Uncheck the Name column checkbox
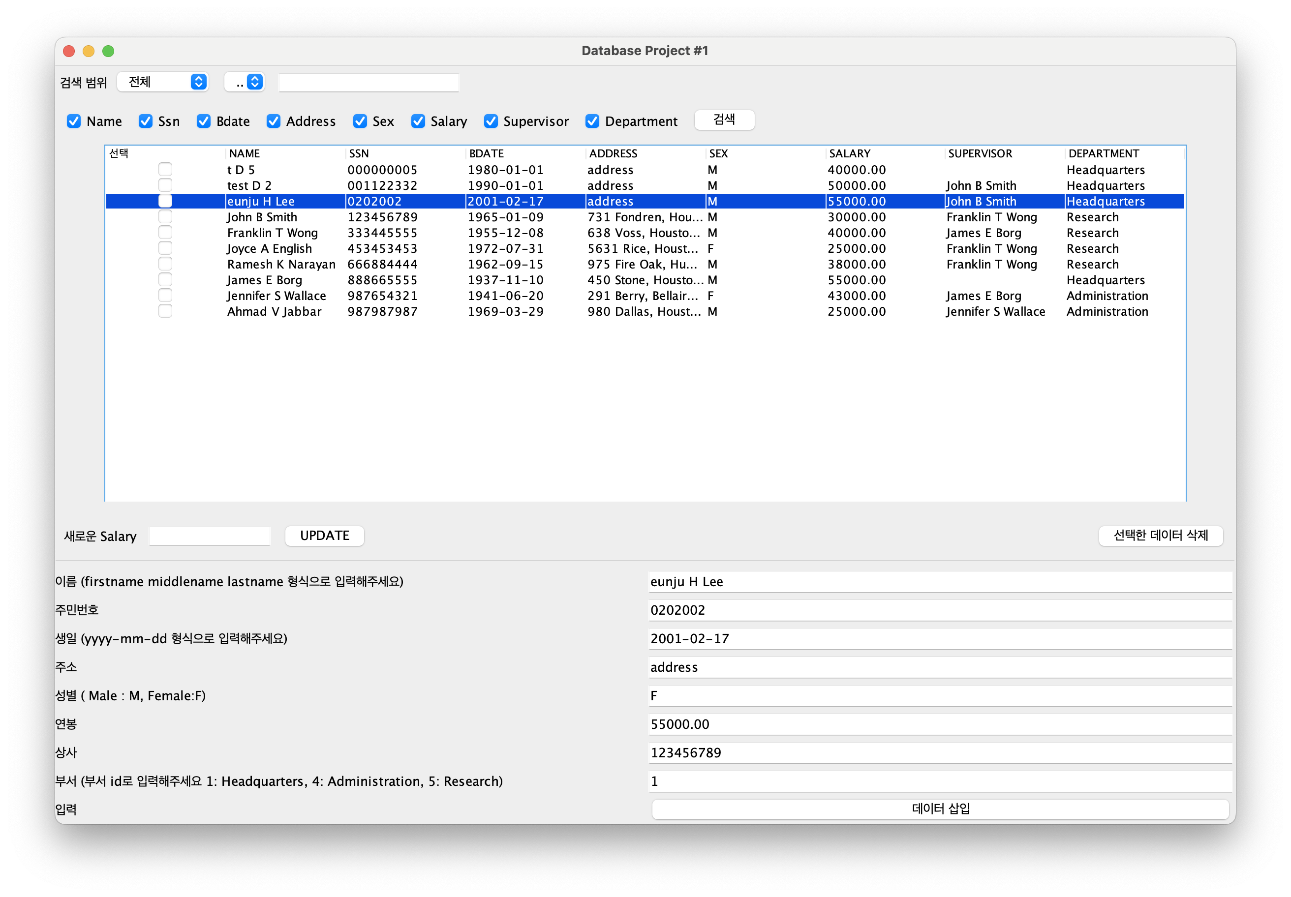The width and height of the screenshot is (1291, 897). coord(74,121)
